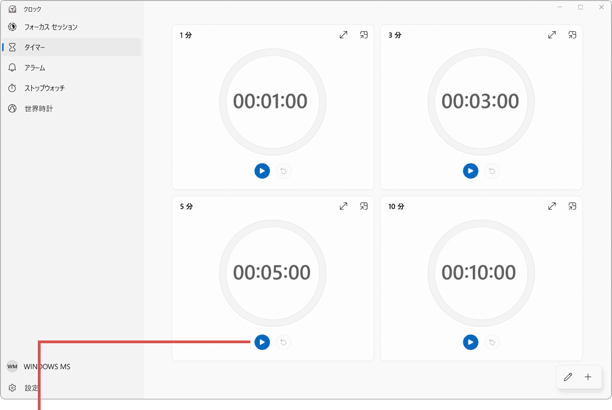Open the フォーカス セッション page
612x410 pixels.
(x=50, y=27)
